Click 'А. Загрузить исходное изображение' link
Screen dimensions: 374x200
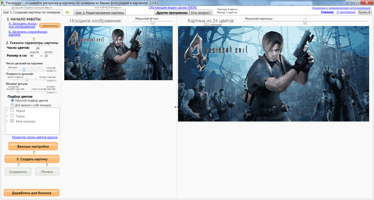(x=23, y=25)
